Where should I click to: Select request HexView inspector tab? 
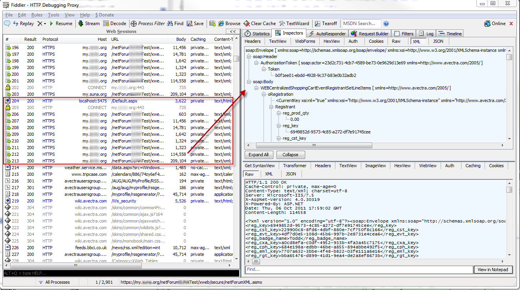click(x=332, y=41)
